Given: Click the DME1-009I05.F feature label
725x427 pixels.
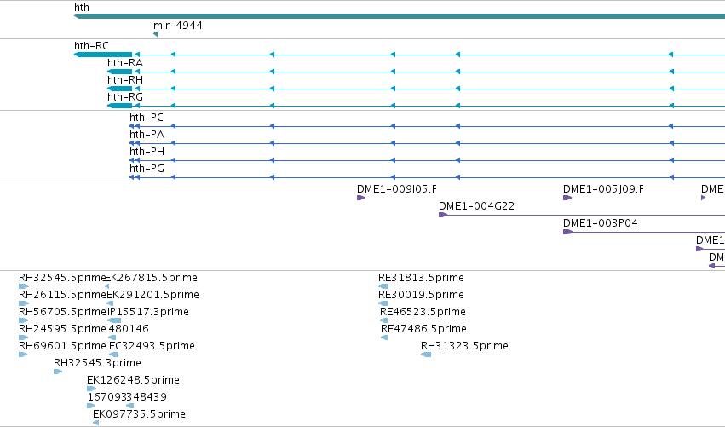Looking at the screenshot, I should tap(397, 189).
